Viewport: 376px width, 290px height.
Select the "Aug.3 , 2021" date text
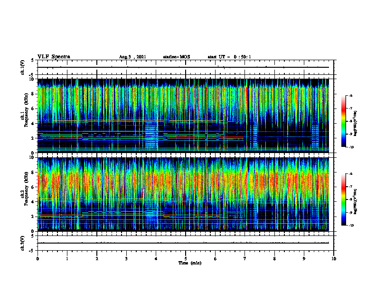click(x=132, y=57)
